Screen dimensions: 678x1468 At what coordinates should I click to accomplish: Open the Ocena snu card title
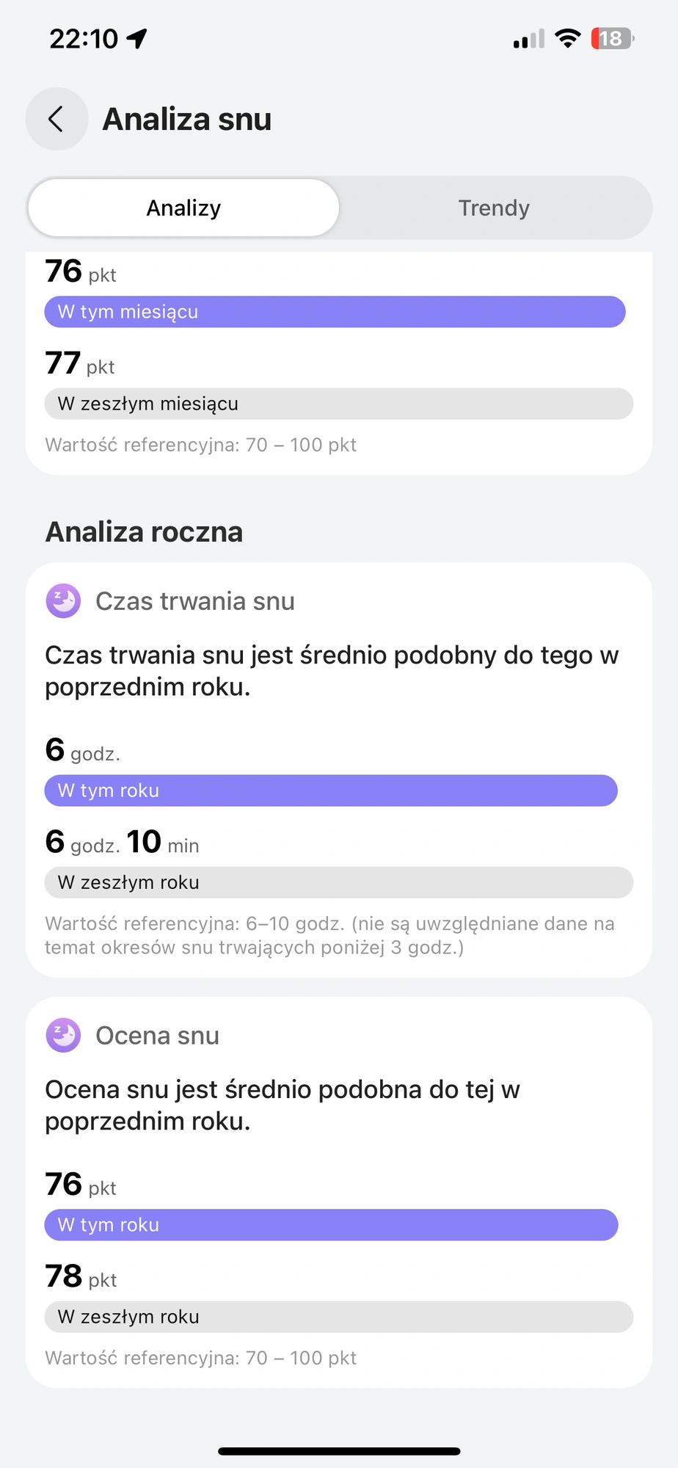(158, 1036)
